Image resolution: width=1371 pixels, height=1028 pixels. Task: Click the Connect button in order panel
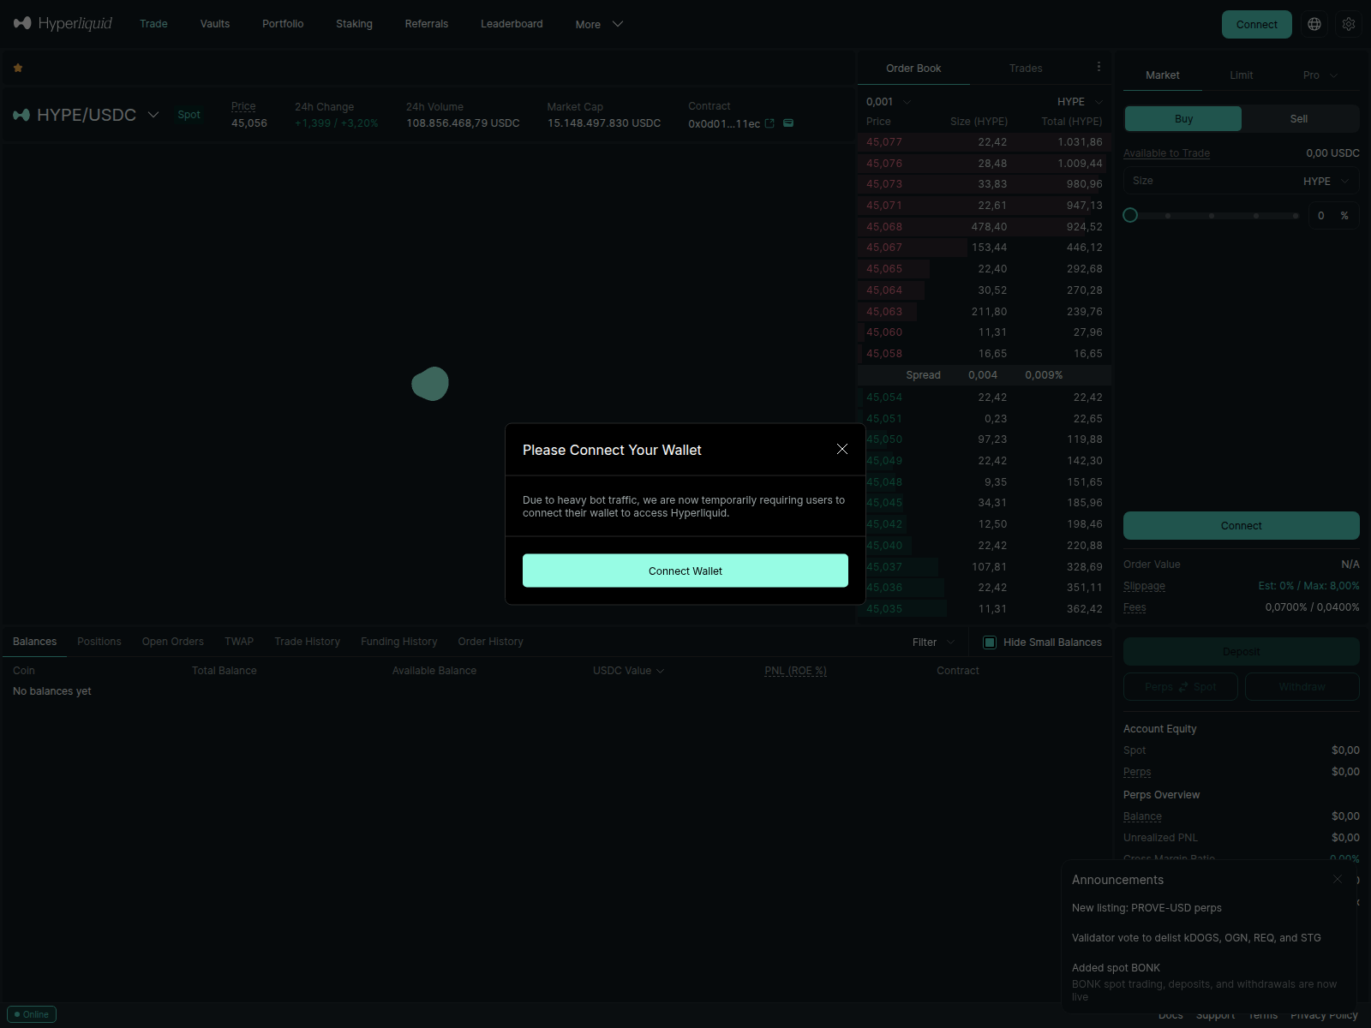[1241, 526]
